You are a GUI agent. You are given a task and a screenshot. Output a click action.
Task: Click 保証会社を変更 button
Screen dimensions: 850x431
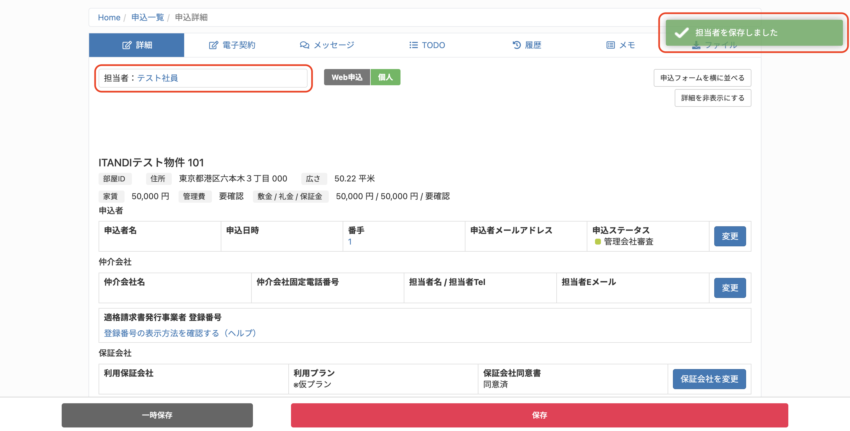[x=709, y=379]
